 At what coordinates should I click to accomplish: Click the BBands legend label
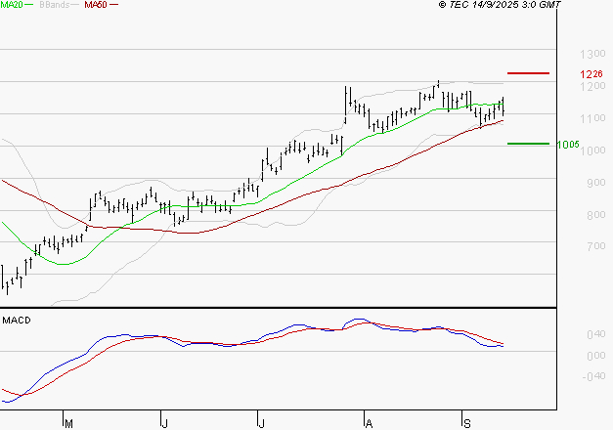point(55,5)
